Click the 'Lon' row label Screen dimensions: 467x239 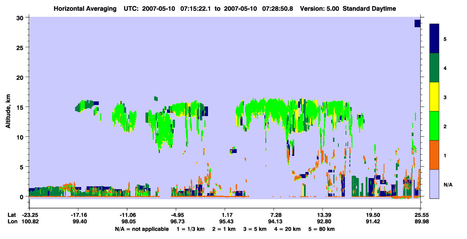(12, 222)
